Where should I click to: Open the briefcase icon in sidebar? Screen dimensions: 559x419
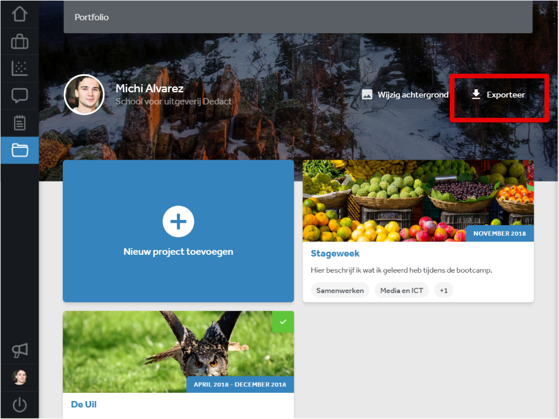pyautogui.click(x=20, y=41)
